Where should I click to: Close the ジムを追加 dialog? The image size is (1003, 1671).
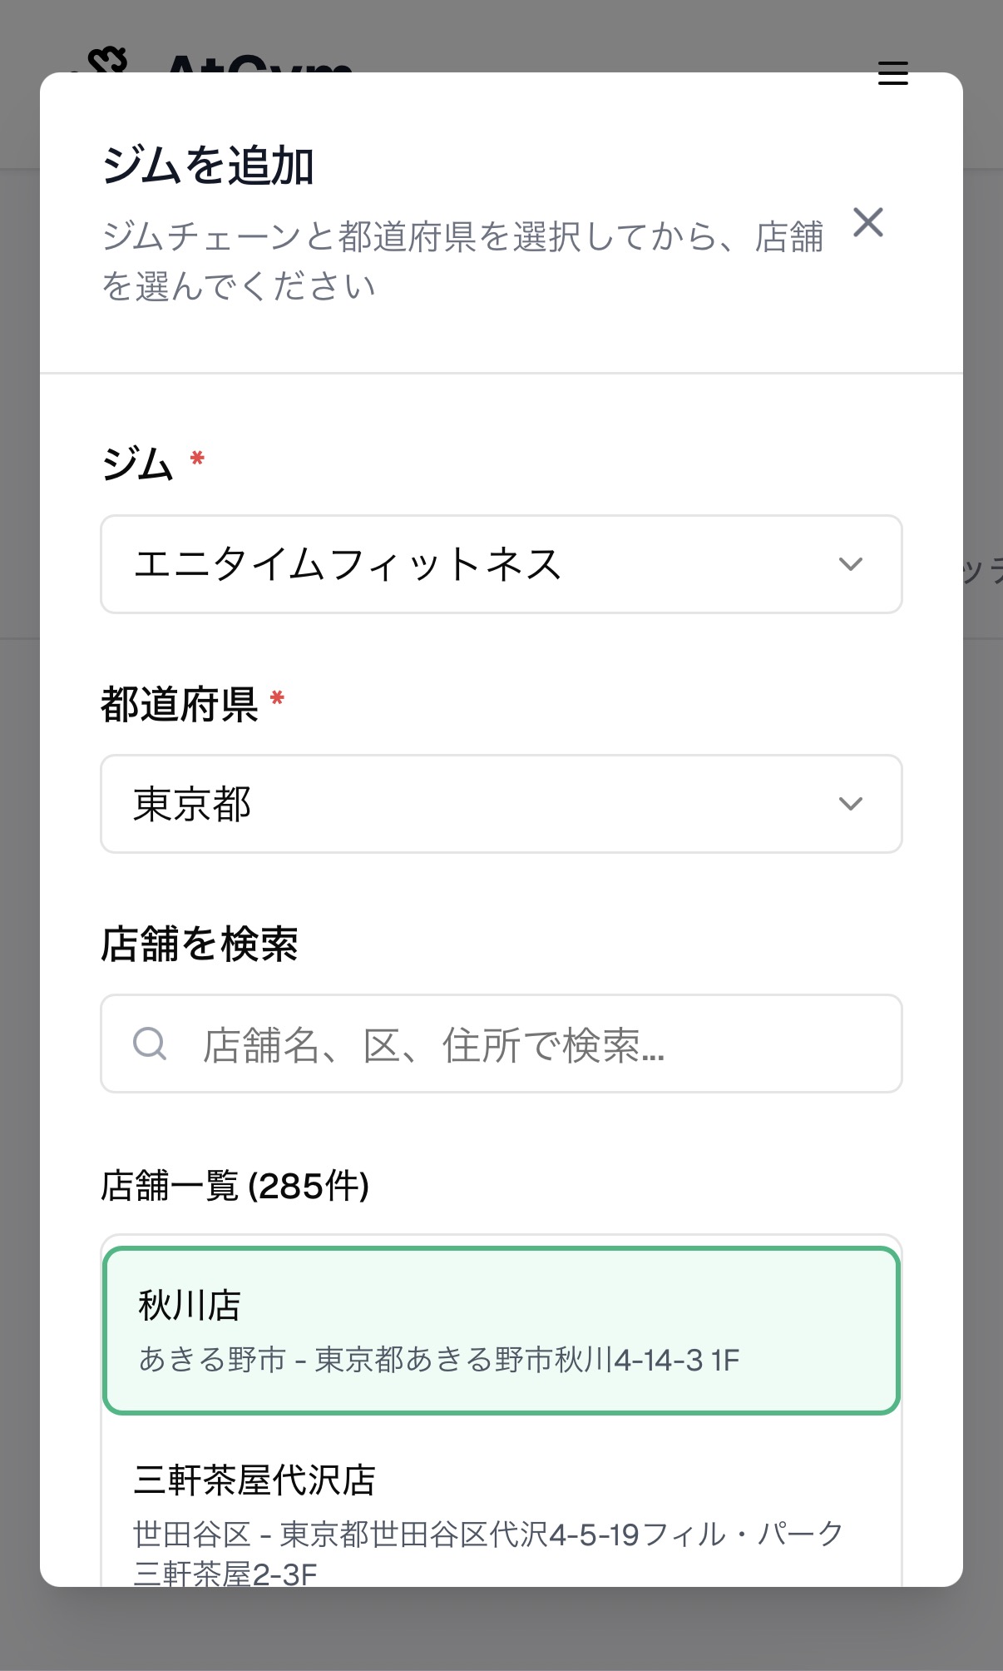coord(868,223)
